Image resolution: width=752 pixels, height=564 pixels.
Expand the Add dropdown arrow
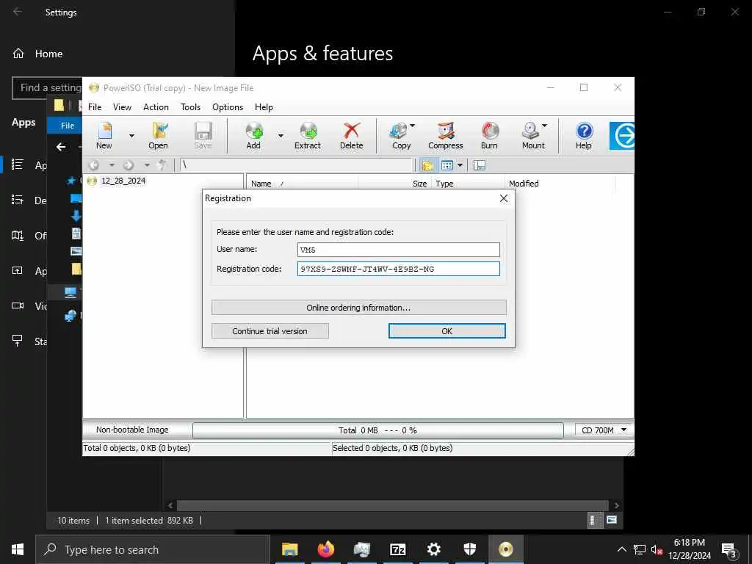pyautogui.click(x=281, y=136)
